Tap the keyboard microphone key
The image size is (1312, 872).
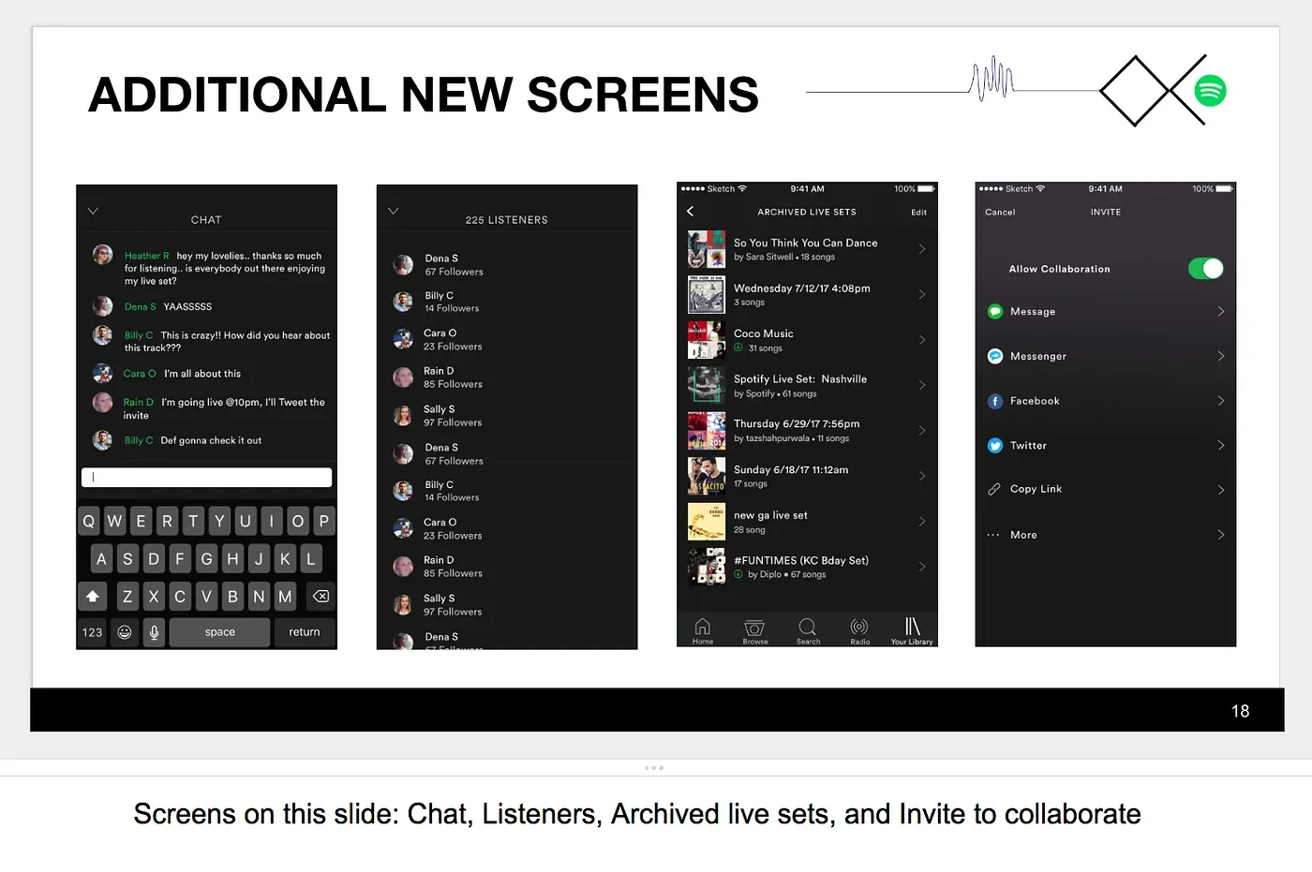tap(155, 632)
